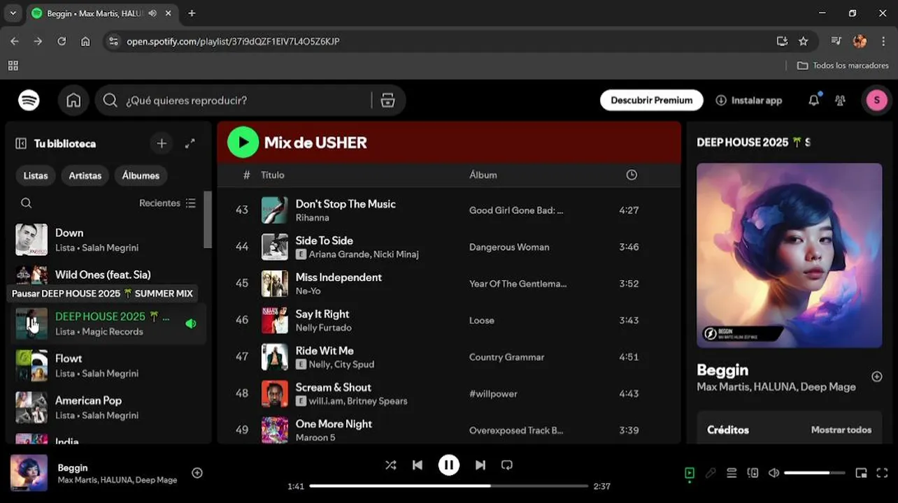
Task: Open the American Pop playlist
Action: pyautogui.click(x=108, y=407)
